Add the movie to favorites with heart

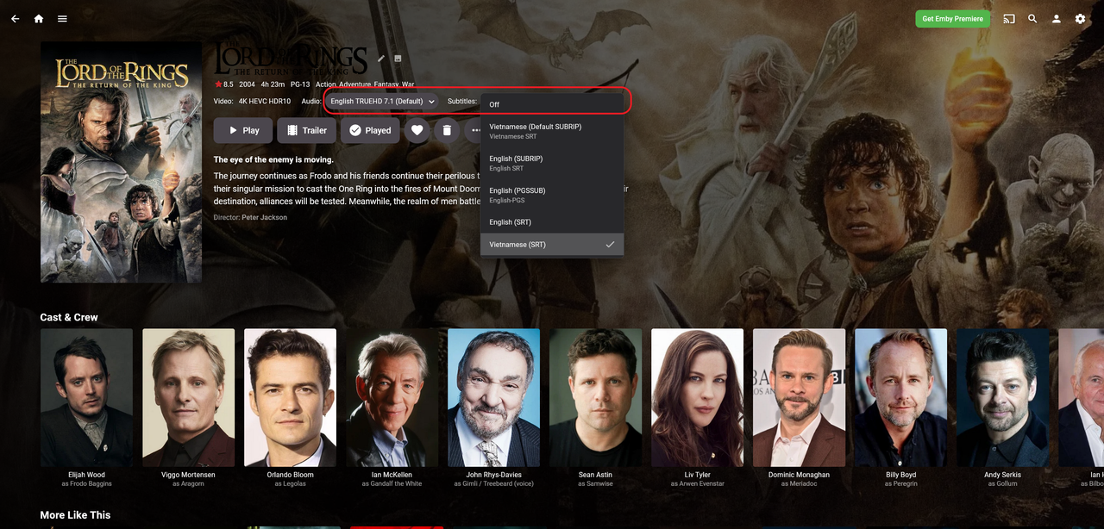click(417, 130)
